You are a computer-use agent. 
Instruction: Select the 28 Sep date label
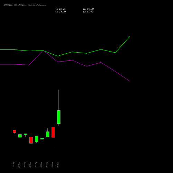(47, 165)
